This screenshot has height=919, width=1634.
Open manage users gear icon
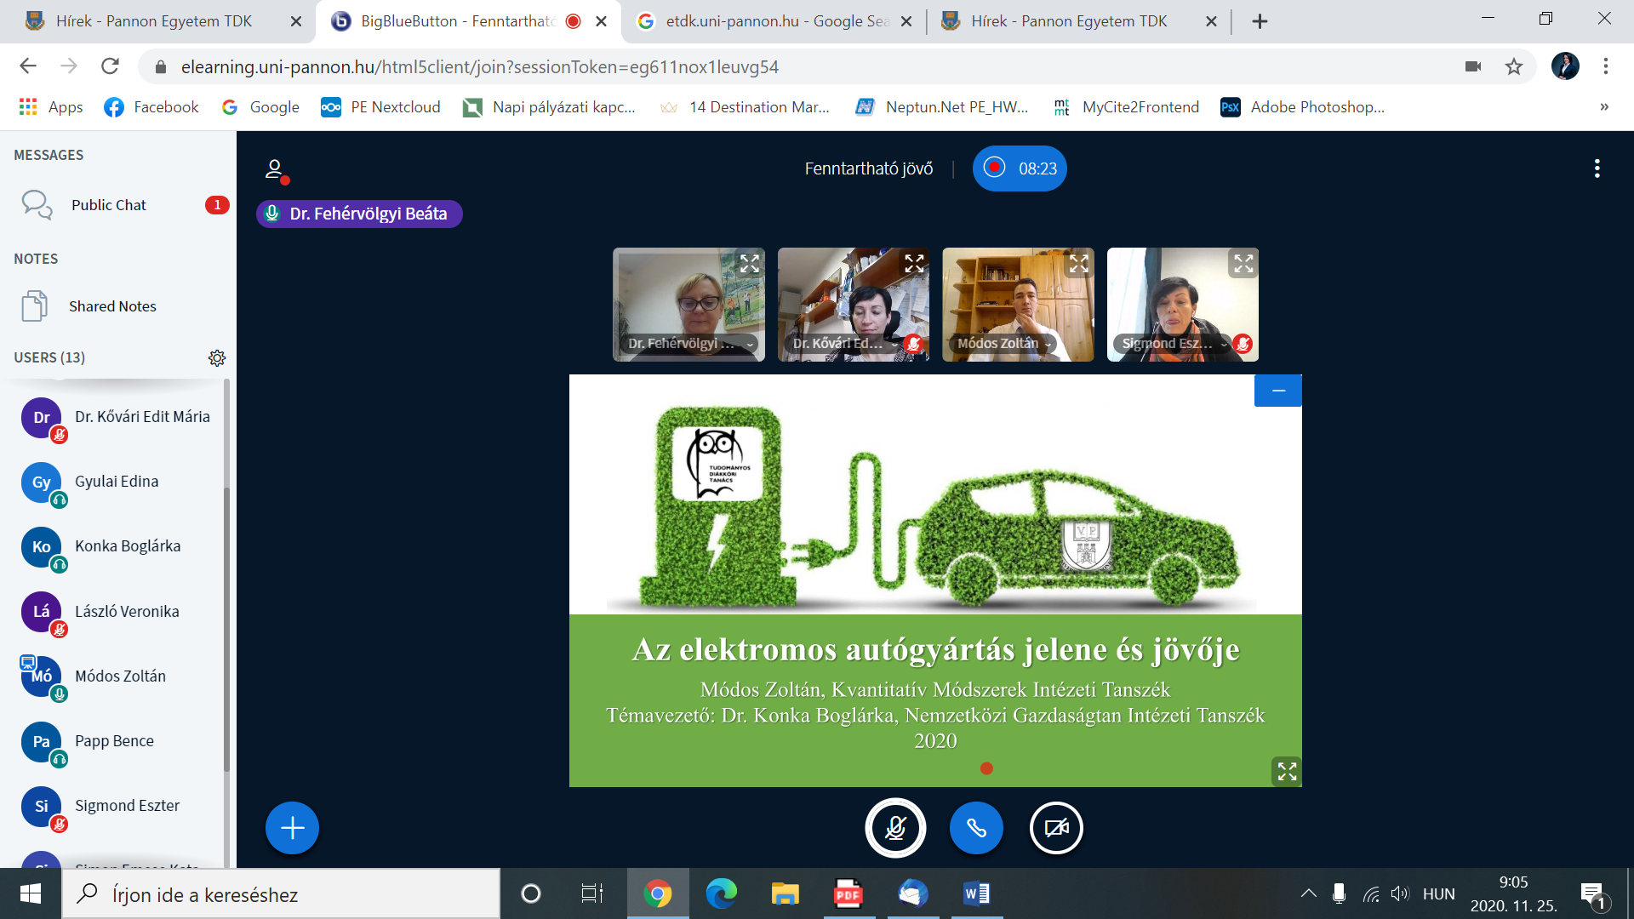pos(217,358)
